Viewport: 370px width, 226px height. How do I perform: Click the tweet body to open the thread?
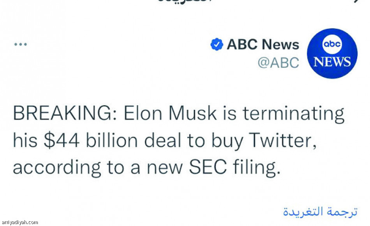point(175,141)
